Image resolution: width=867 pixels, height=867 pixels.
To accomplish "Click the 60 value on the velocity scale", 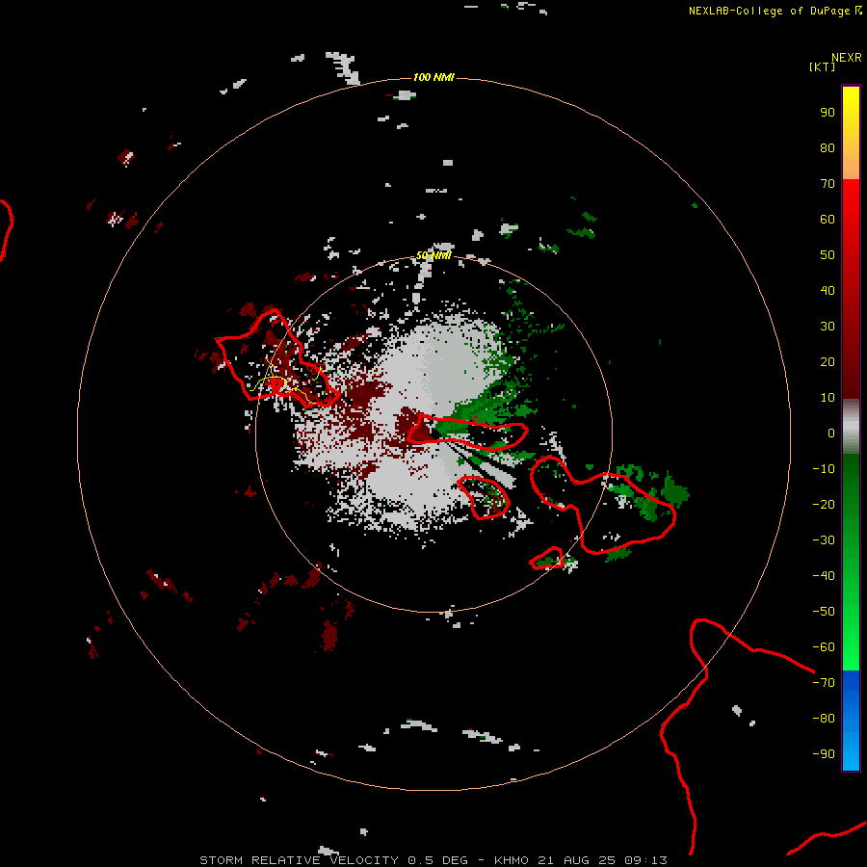I will point(828,219).
